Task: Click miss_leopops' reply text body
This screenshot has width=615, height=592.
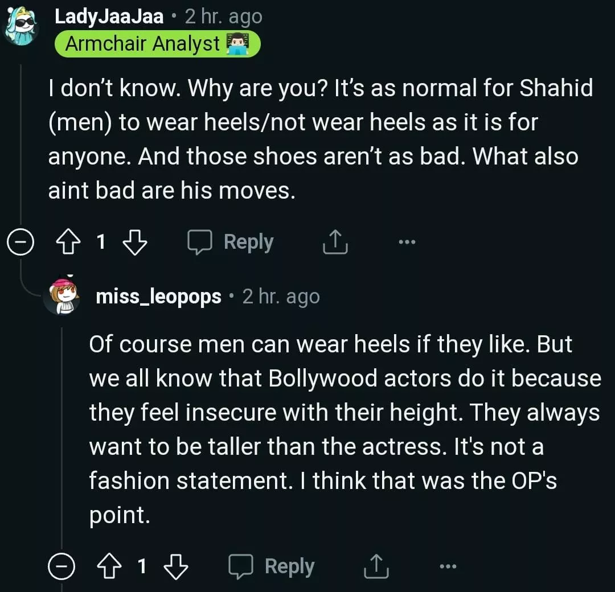Action: pyautogui.click(x=342, y=430)
